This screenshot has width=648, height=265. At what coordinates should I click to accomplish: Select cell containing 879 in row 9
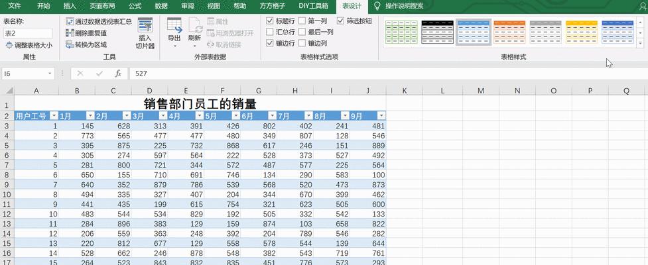click(x=150, y=185)
